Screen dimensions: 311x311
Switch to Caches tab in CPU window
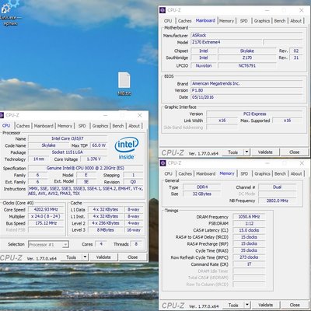click(23, 126)
